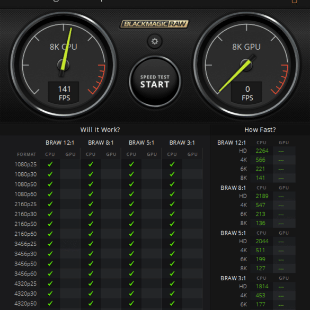Screen dimensions: 310x310
Task: Click the BRAW 3:1 HD CPU value 1814
Action: [262, 287]
